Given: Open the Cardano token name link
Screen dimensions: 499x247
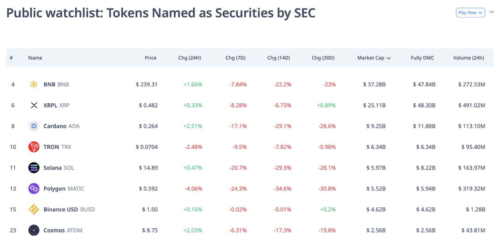Looking at the screenshot, I should [55, 126].
